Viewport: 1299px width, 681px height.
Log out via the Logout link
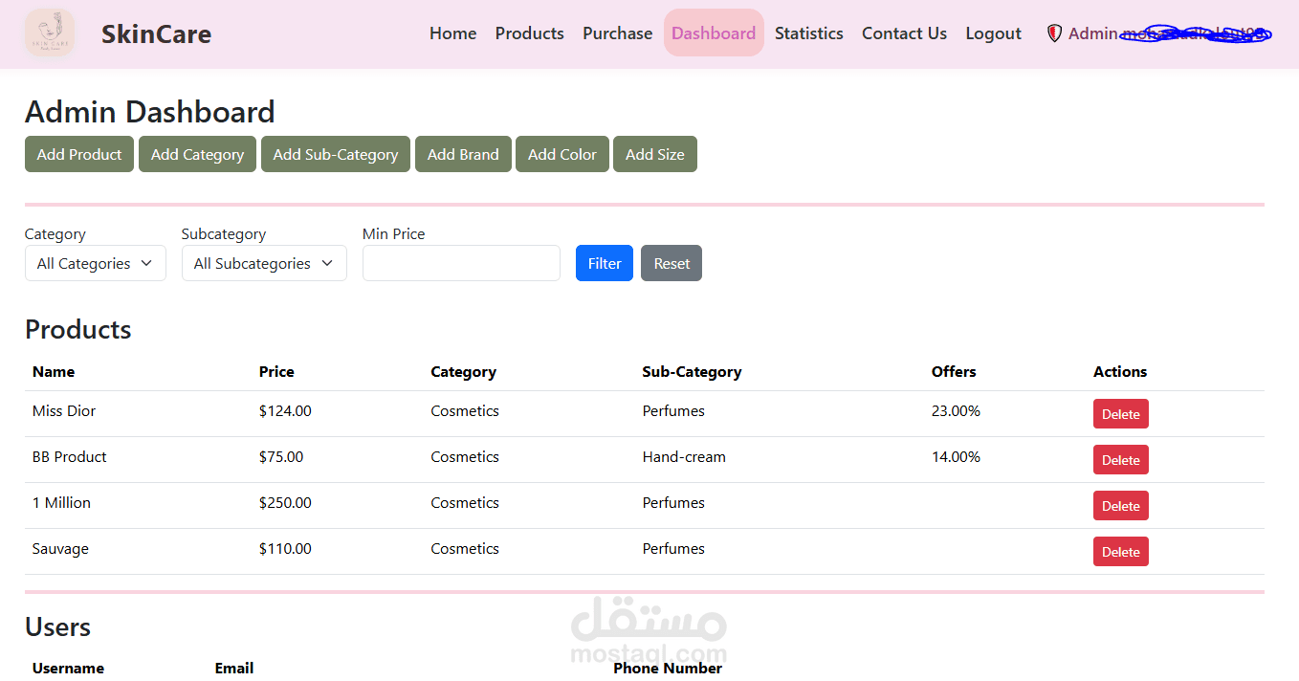[x=993, y=33]
